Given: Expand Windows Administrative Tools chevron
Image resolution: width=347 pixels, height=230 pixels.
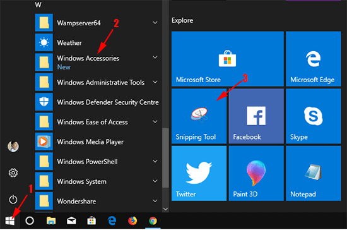Looking at the screenshot, I should [x=155, y=82].
